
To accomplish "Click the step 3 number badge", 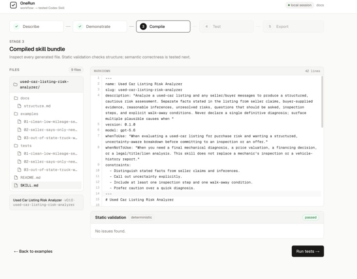I will coord(143,26).
